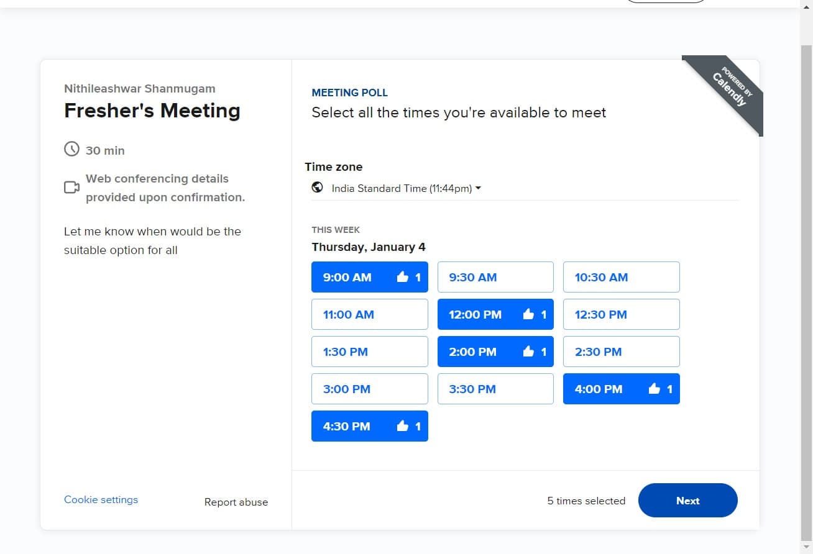The height and width of the screenshot is (554, 813).
Task: Click the globe icon beside time zone
Action: 318,188
